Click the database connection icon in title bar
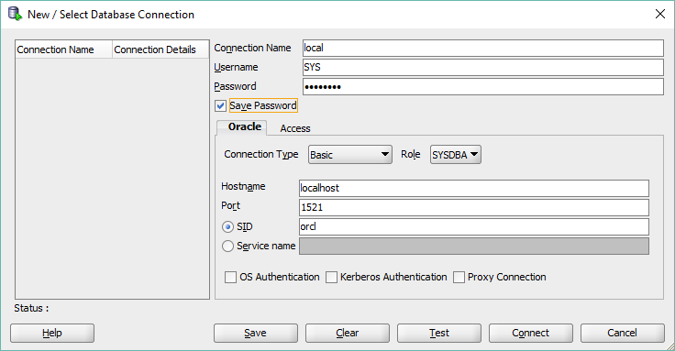This screenshot has width=675, height=351. point(15,14)
